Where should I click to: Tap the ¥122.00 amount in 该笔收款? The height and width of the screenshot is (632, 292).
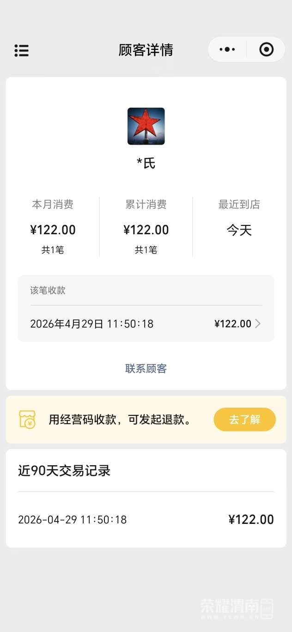[233, 324]
